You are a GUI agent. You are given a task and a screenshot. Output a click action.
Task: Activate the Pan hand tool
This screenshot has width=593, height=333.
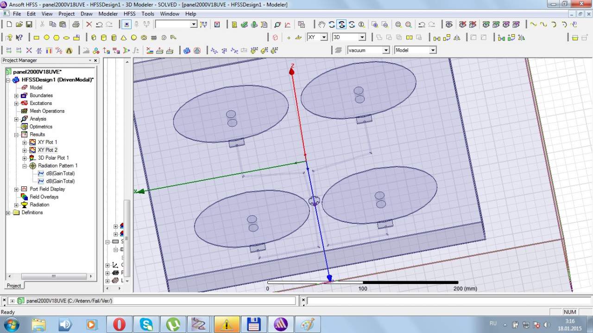pyautogui.click(x=322, y=25)
